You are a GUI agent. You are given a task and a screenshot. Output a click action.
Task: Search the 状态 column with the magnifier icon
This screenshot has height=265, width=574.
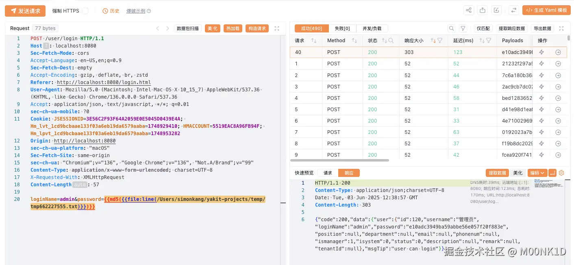[391, 41]
